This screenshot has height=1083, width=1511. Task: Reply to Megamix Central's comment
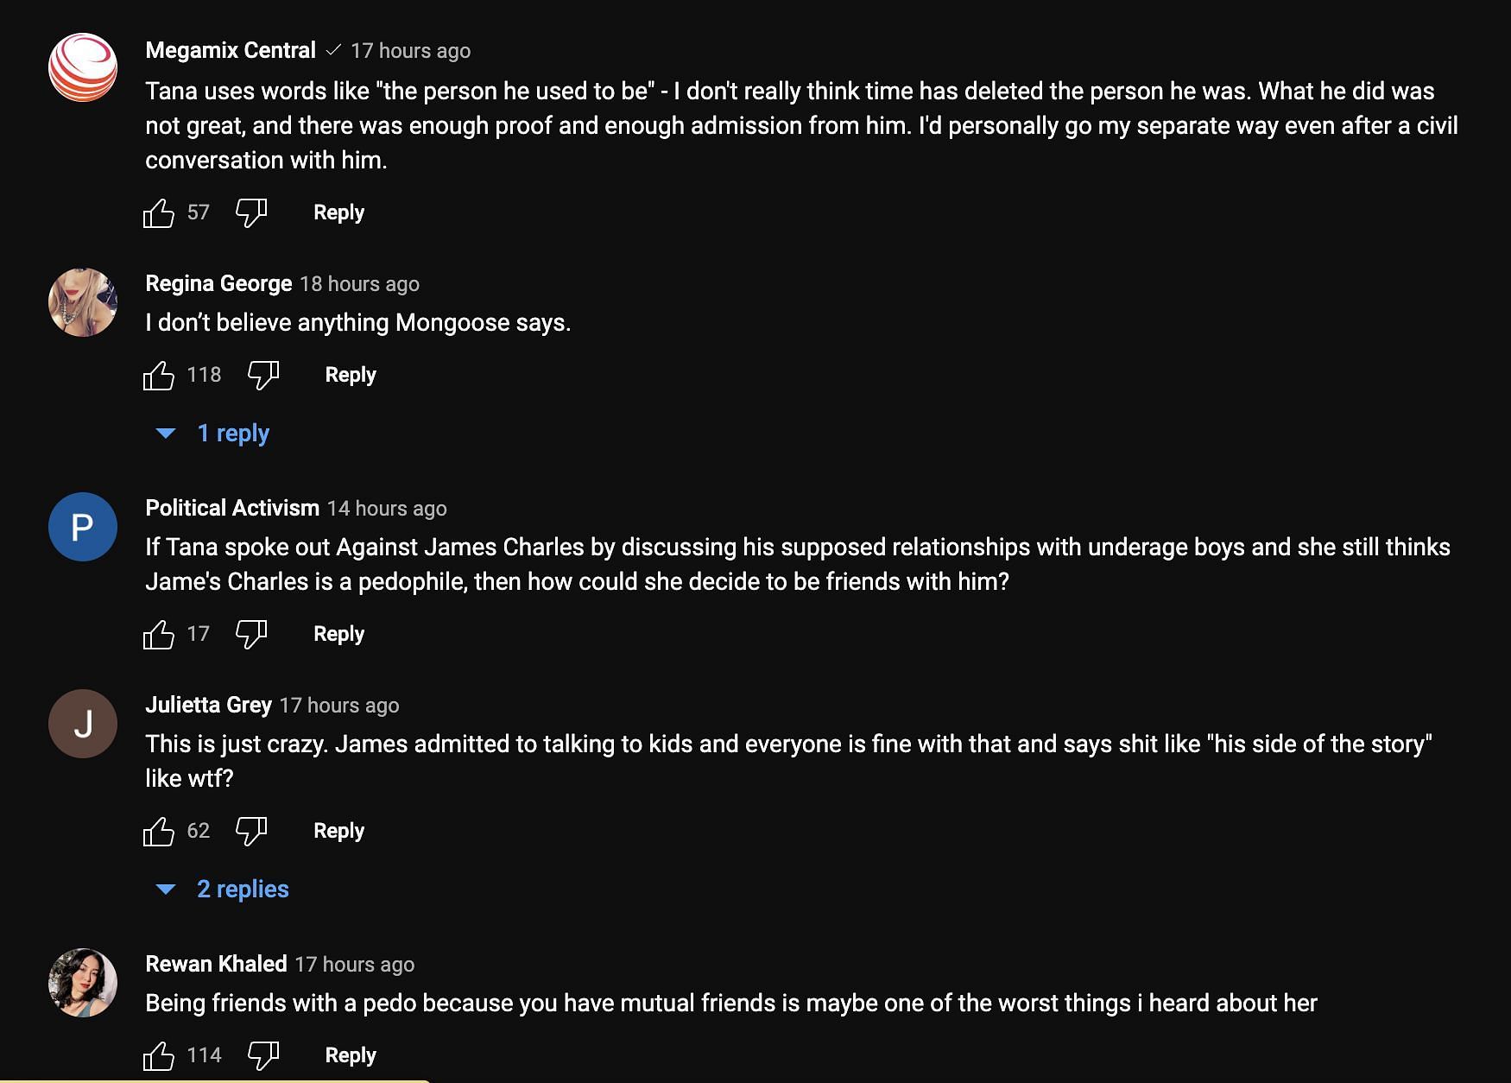(x=338, y=212)
